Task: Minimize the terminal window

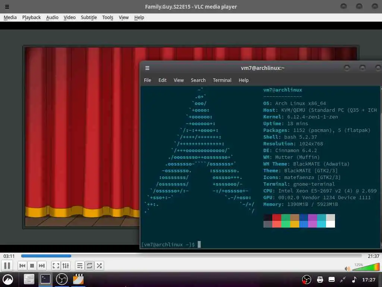Action: coord(347,68)
